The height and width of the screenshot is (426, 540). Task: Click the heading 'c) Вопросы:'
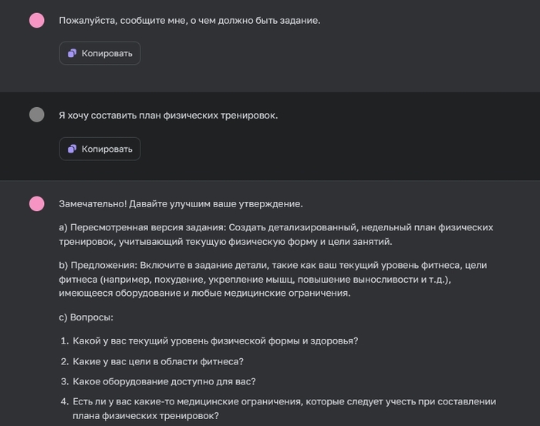tap(86, 317)
